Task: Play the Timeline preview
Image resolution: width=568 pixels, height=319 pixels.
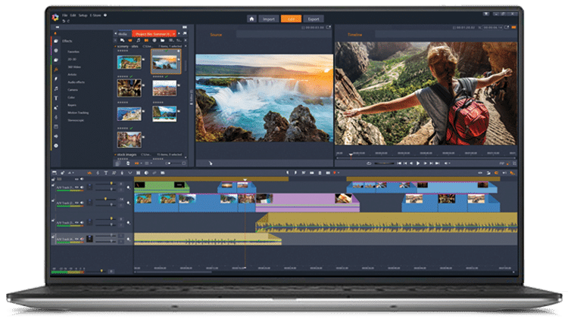Action: click(x=418, y=163)
